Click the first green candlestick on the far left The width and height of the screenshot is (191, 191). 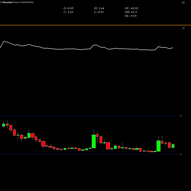coord(3,125)
